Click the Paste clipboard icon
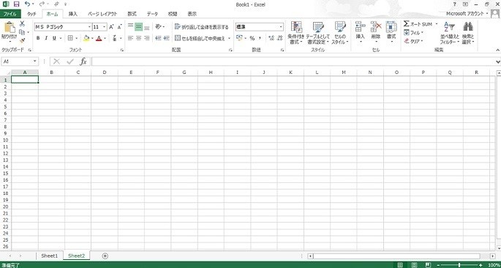 point(10,28)
